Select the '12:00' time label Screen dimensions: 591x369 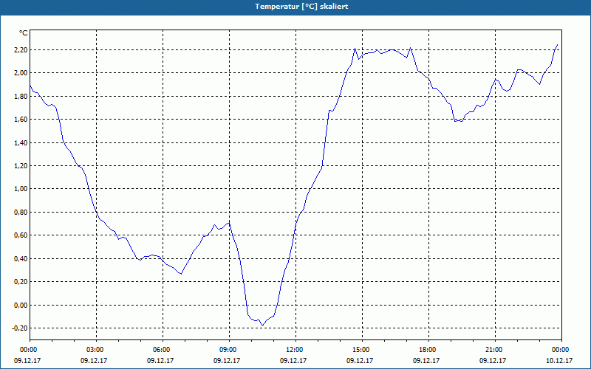[295, 350]
